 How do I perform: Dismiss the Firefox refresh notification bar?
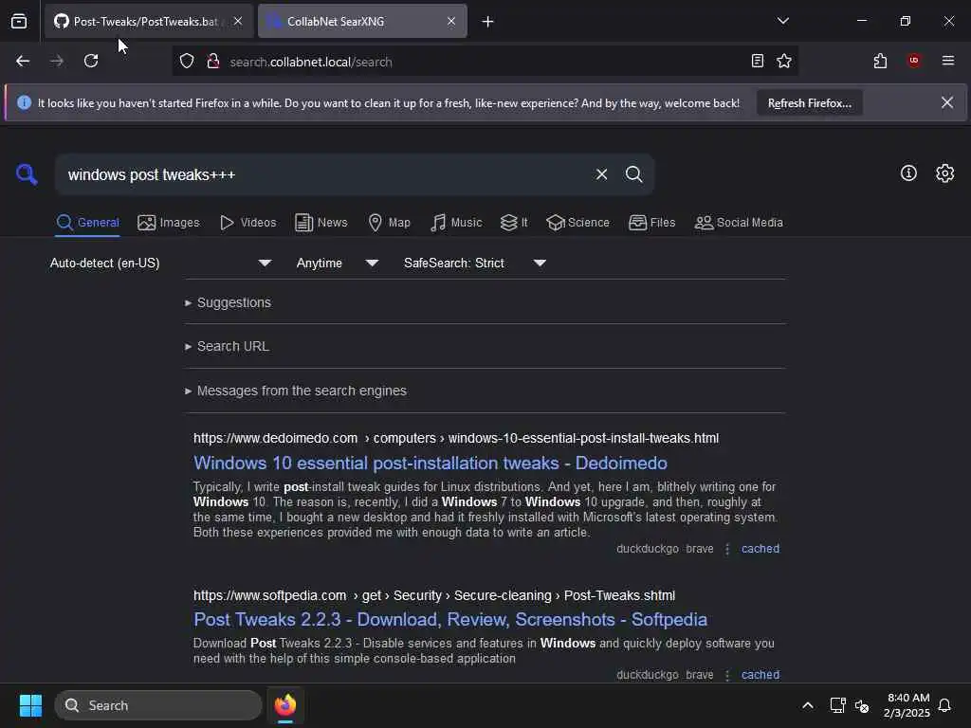pos(947,102)
